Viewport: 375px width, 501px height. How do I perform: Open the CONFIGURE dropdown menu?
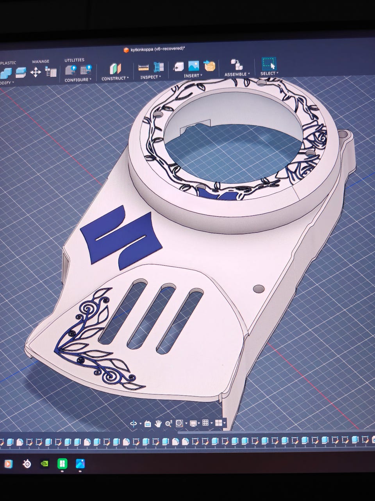pyautogui.click(x=78, y=80)
